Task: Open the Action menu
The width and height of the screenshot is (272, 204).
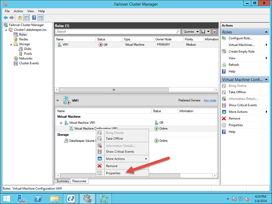Action: [18, 11]
